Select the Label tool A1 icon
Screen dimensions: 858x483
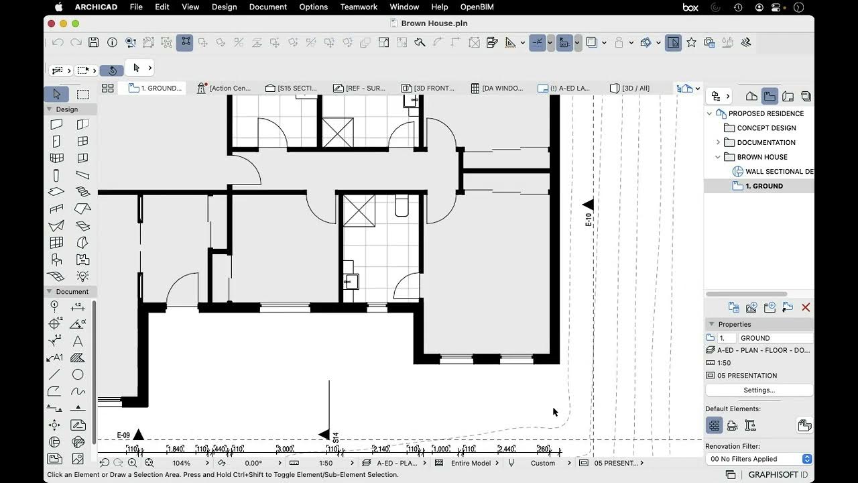(54, 358)
